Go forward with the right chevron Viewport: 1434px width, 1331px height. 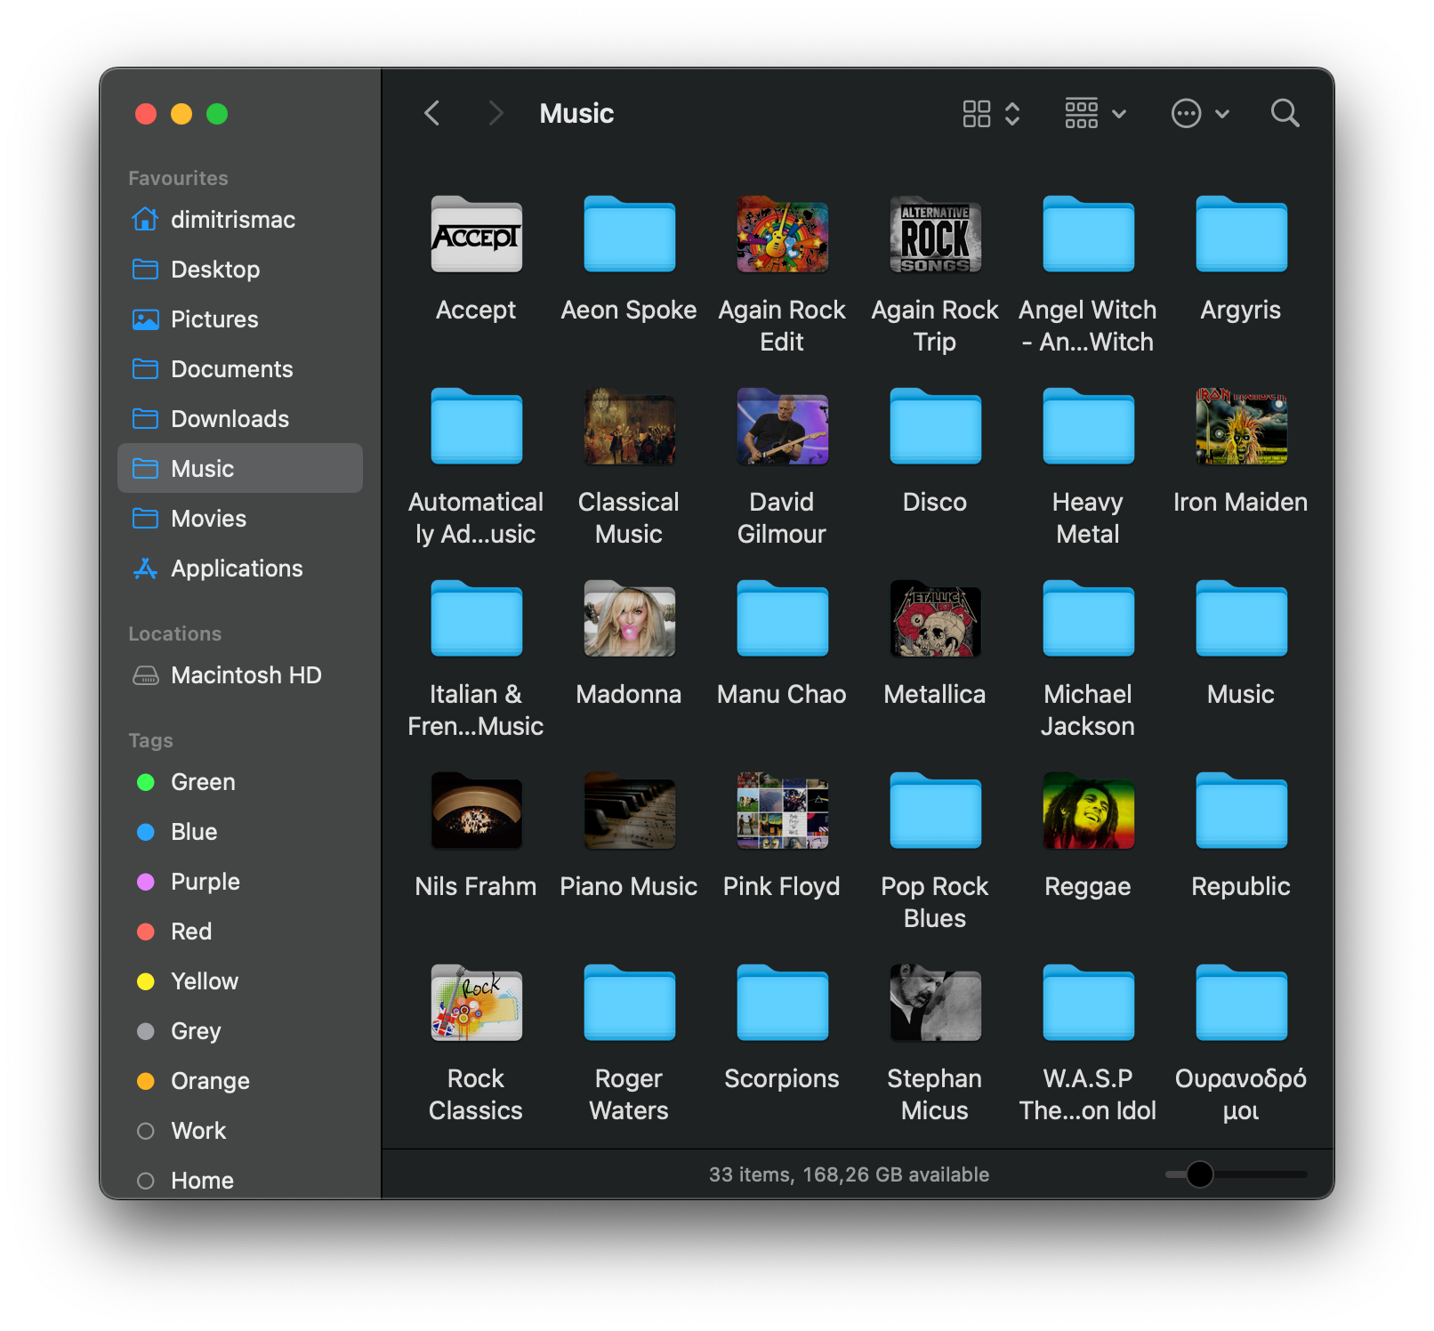(495, 114)
